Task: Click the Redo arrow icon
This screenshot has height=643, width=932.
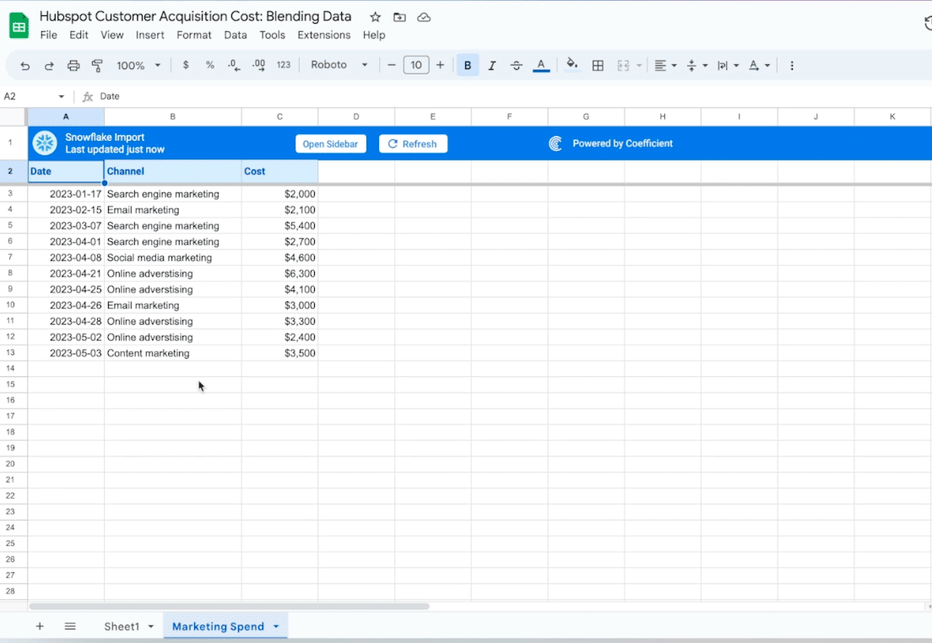Action: pos(49,65)
